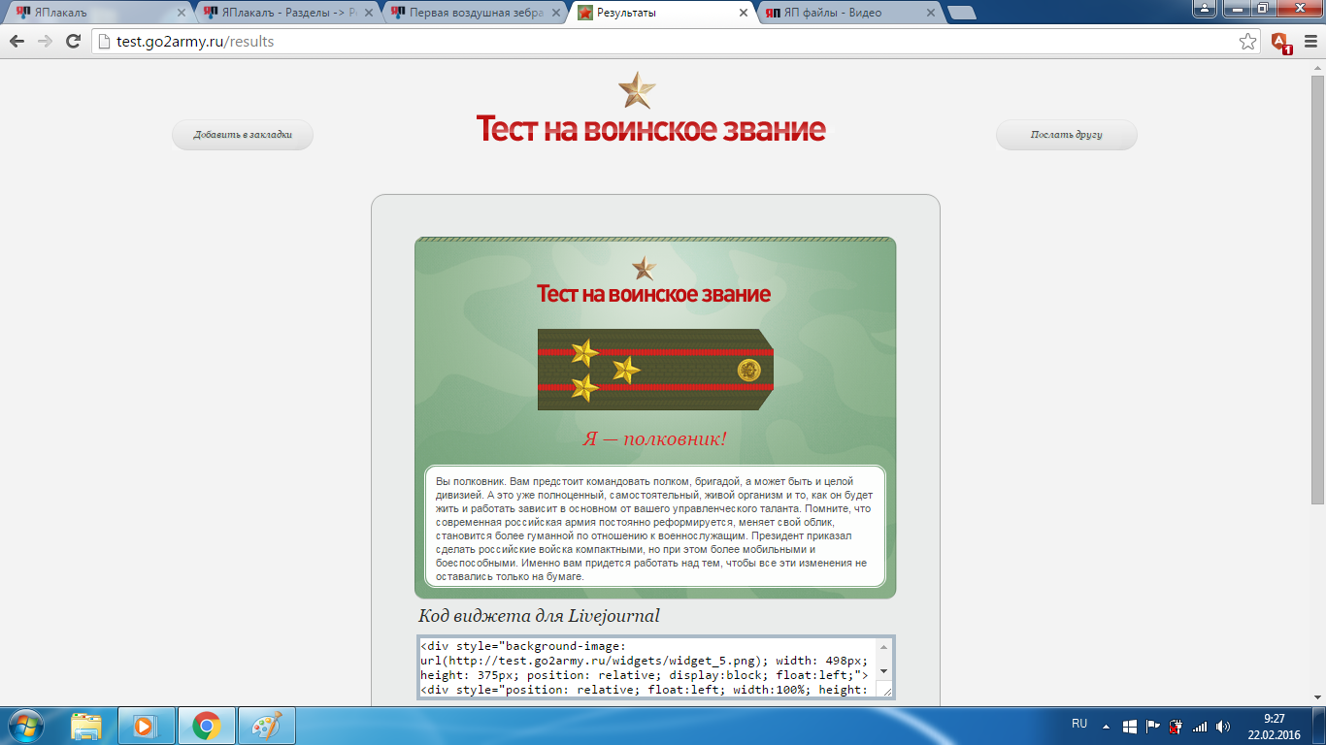Open RU language switcher

pos(1079,724)
